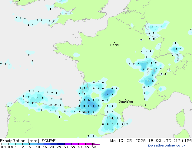Click the legend value 25
The image size is (192, 148).
[x=59, y=147]
